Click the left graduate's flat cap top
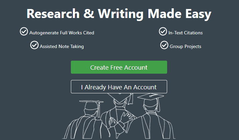 pyautogui.click(x=91, y=101)
